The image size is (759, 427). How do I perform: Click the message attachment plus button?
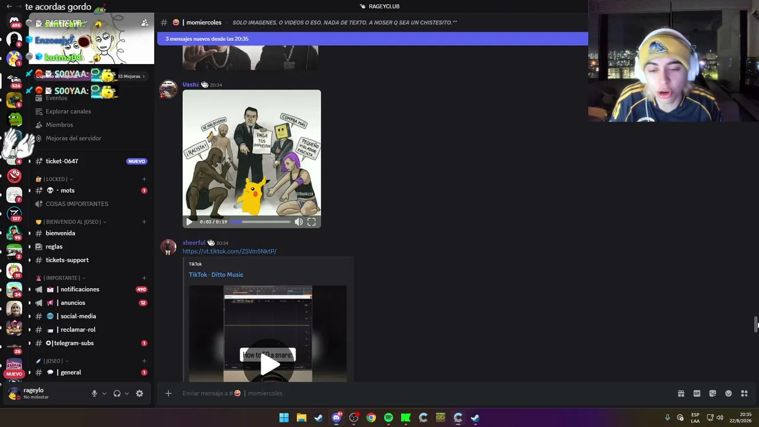click(x=168, y=393)
